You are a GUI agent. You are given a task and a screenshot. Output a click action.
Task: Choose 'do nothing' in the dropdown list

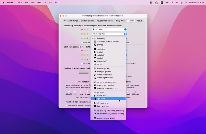click(108, 39)
